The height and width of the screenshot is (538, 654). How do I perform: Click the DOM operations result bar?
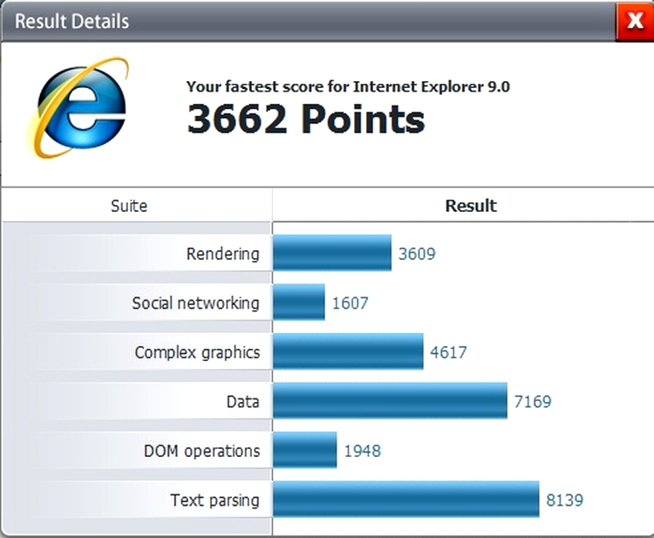tap(305, 450)
